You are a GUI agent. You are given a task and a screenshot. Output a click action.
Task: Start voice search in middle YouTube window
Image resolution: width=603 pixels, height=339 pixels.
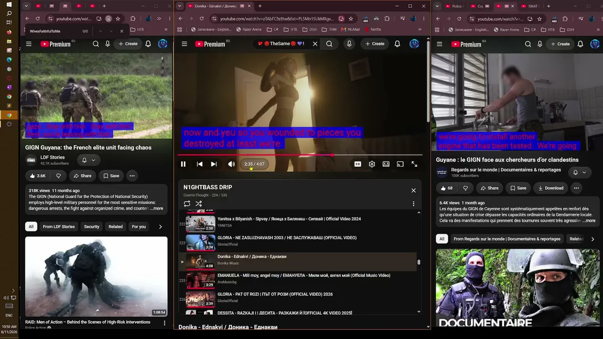(349, 44)
